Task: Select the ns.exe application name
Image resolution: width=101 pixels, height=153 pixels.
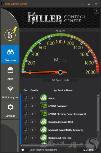Action: [52, 98]
